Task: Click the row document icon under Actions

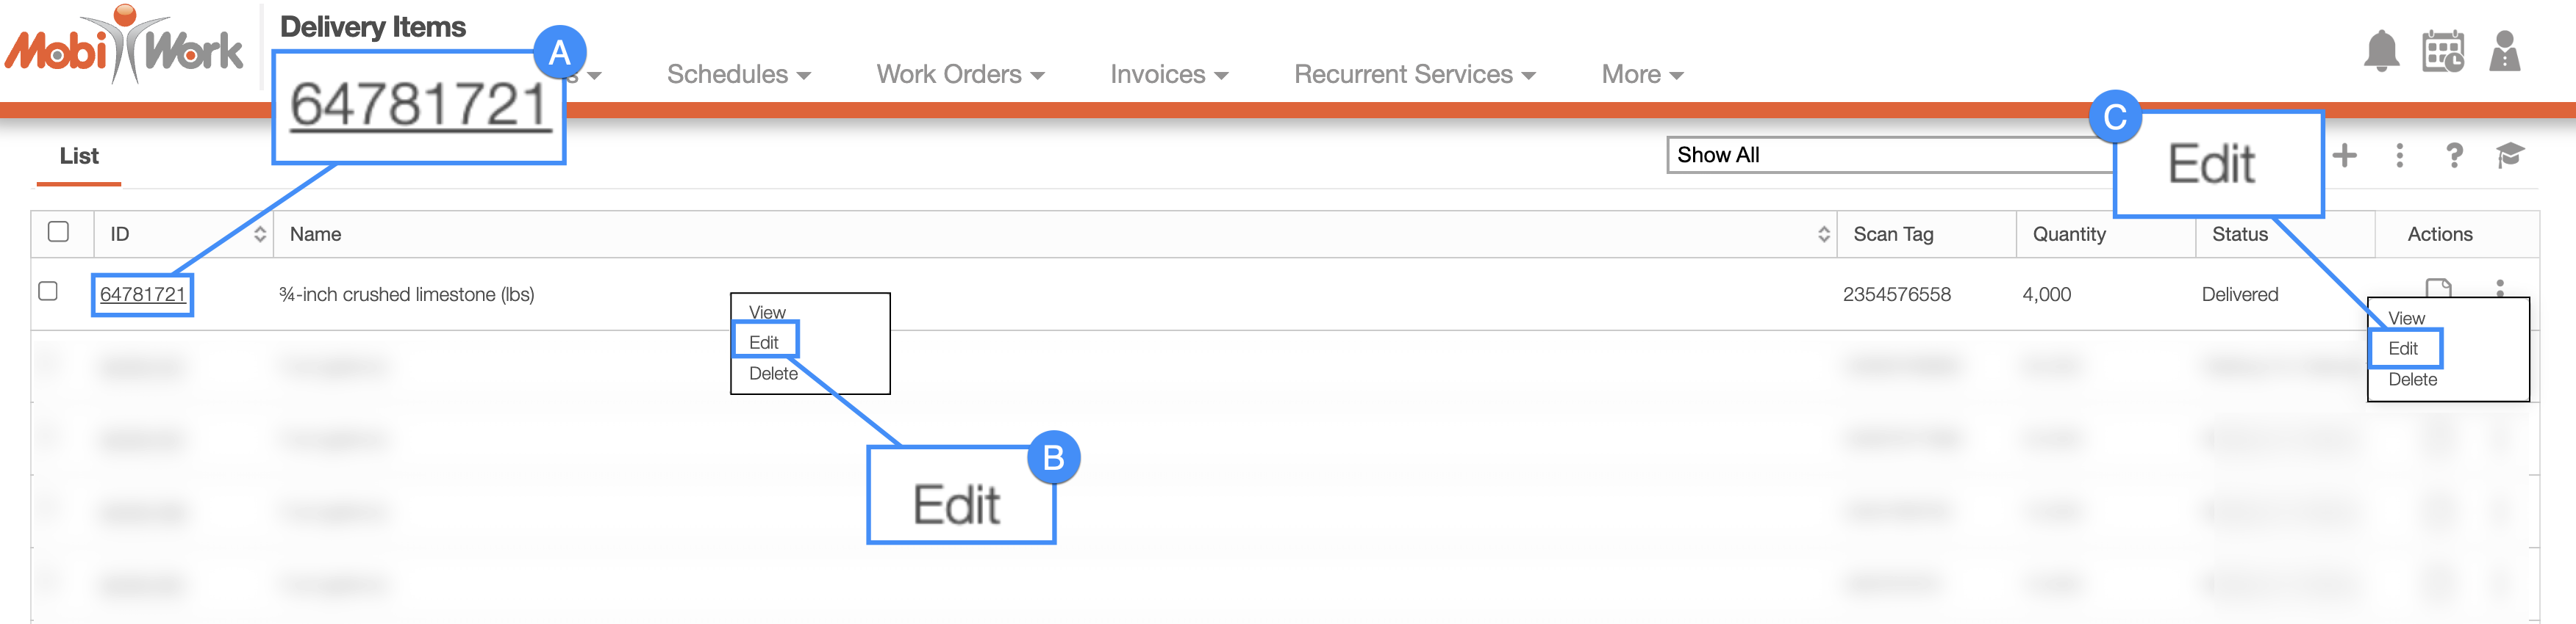Action: pos(2439,288)
